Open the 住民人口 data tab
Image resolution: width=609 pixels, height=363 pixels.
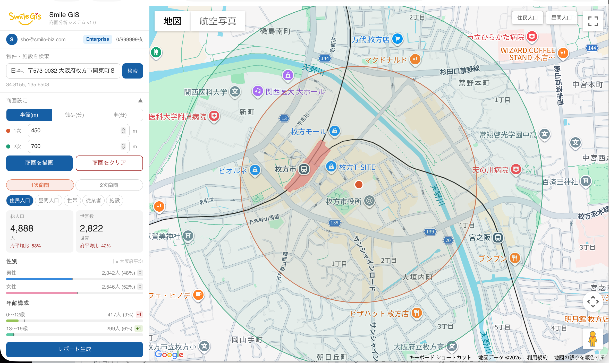(x=20, y=201)
